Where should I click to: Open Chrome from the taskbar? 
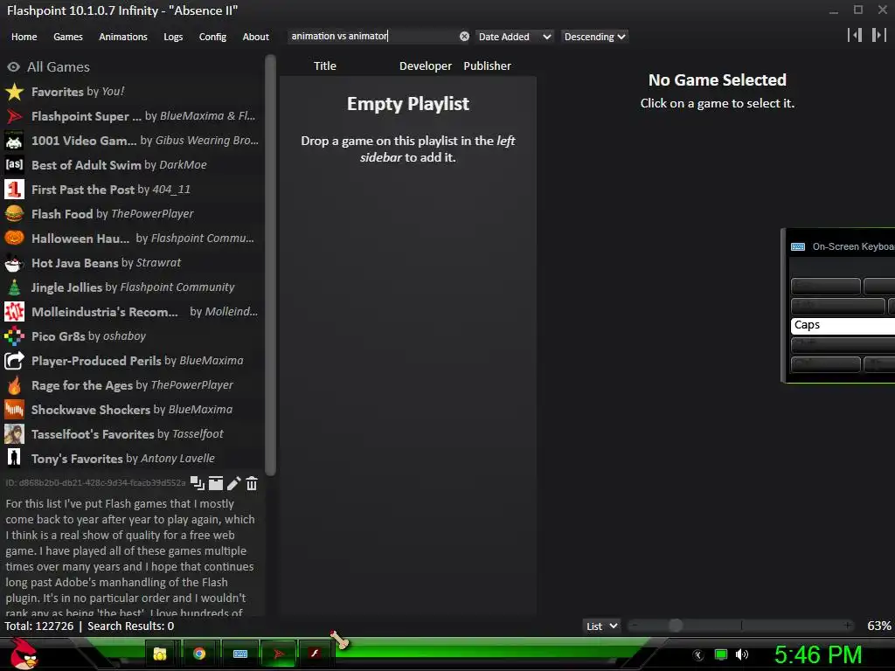199,654
